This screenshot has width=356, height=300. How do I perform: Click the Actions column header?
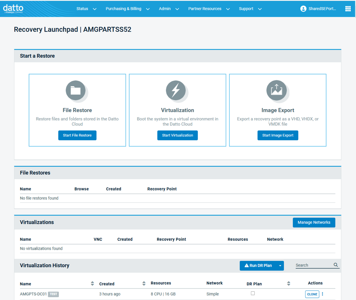315,283
